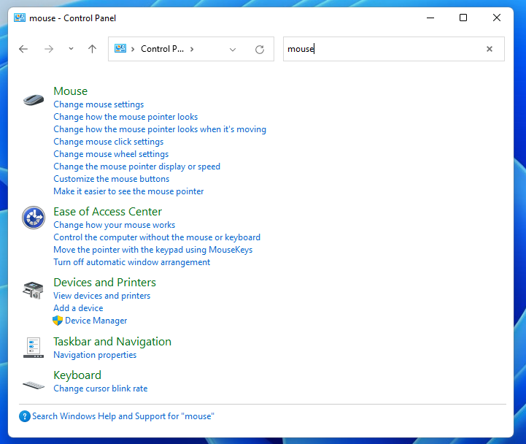526x444 pixels.
Task: Open Customize the mouse buttons
Action: [112, 179]
